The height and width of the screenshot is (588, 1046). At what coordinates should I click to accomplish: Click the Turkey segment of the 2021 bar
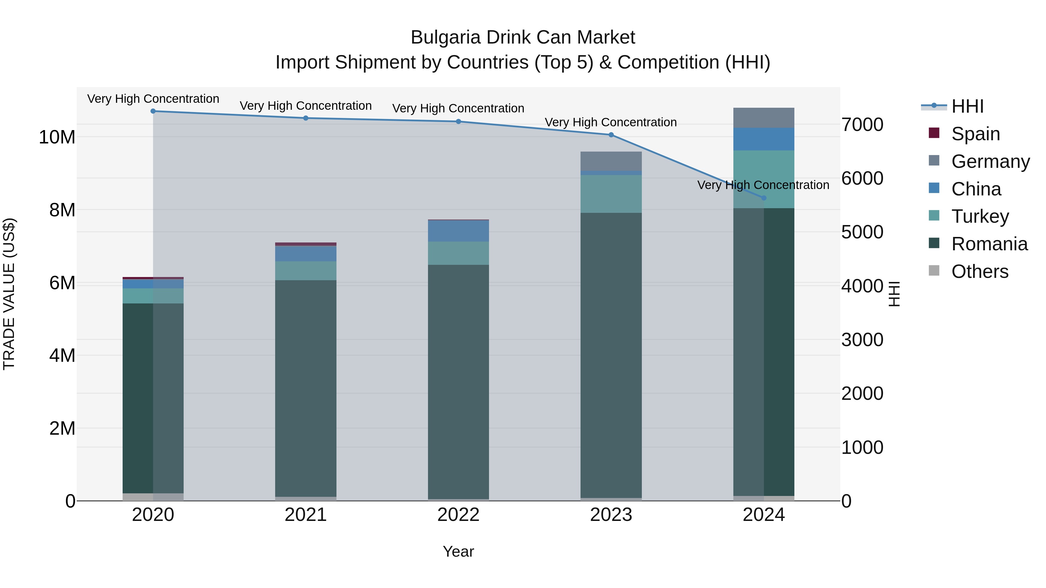[x=306, y=271]
